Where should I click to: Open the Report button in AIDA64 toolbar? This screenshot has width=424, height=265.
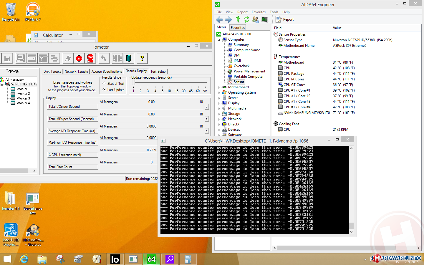285,19
